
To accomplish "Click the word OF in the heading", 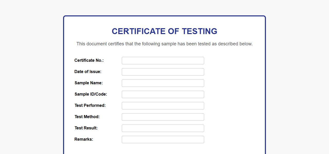I will (x=174, y=31).
